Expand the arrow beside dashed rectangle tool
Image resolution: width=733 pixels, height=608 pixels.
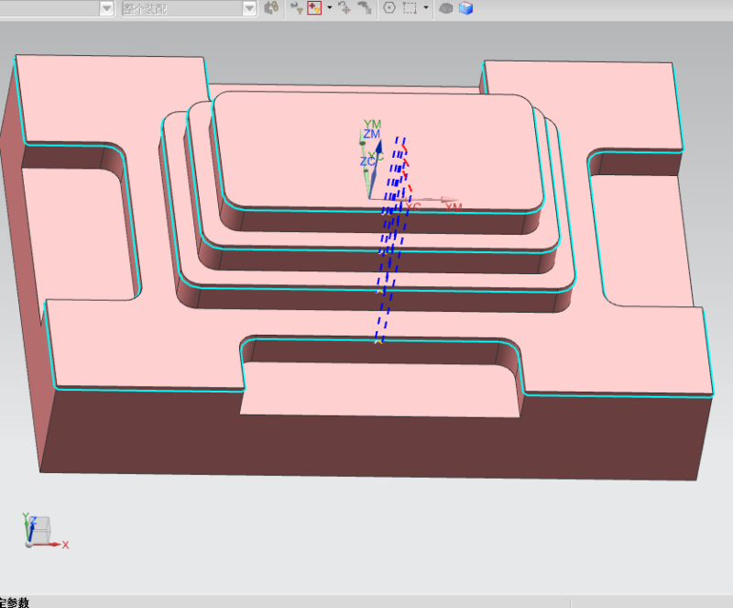pyautogui.click(x=426, y=8)
